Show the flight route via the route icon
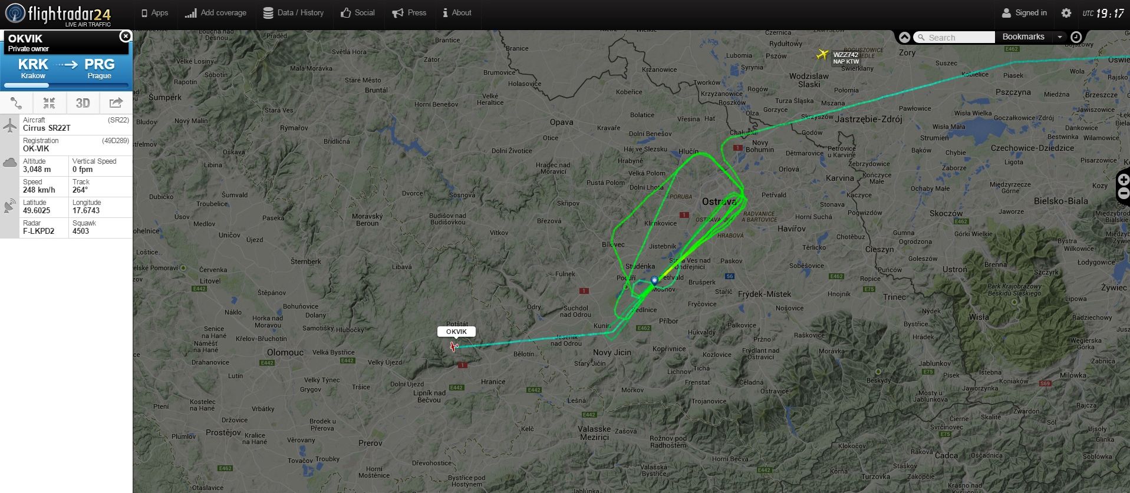 coord(17,103)
